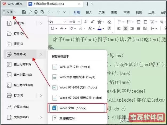
Task: Toggle the underline formatting icon
Action: click(x=52, y=28)
